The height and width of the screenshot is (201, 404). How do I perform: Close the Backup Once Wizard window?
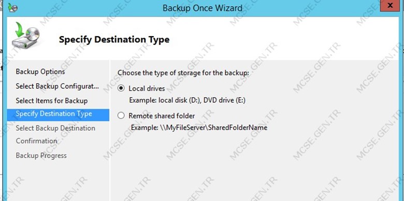click(390, 5)
